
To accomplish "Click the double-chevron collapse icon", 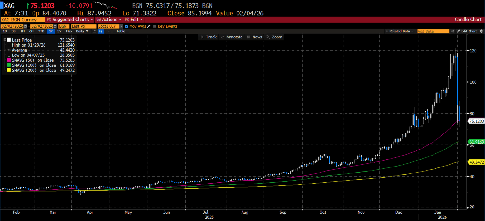I will point(452,31).
